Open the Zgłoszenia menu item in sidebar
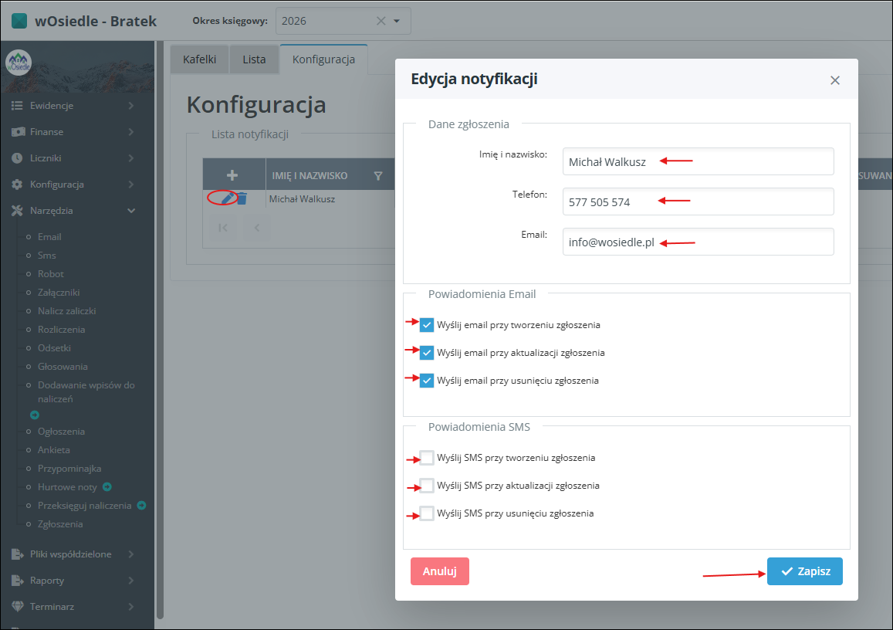 [60, 524]
